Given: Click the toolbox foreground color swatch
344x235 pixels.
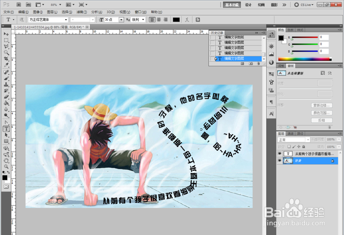Looking at the screenshot, I should click(x=4, y=178).
